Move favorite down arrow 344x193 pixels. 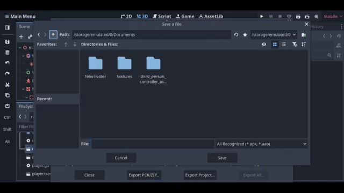coord(75,44)
